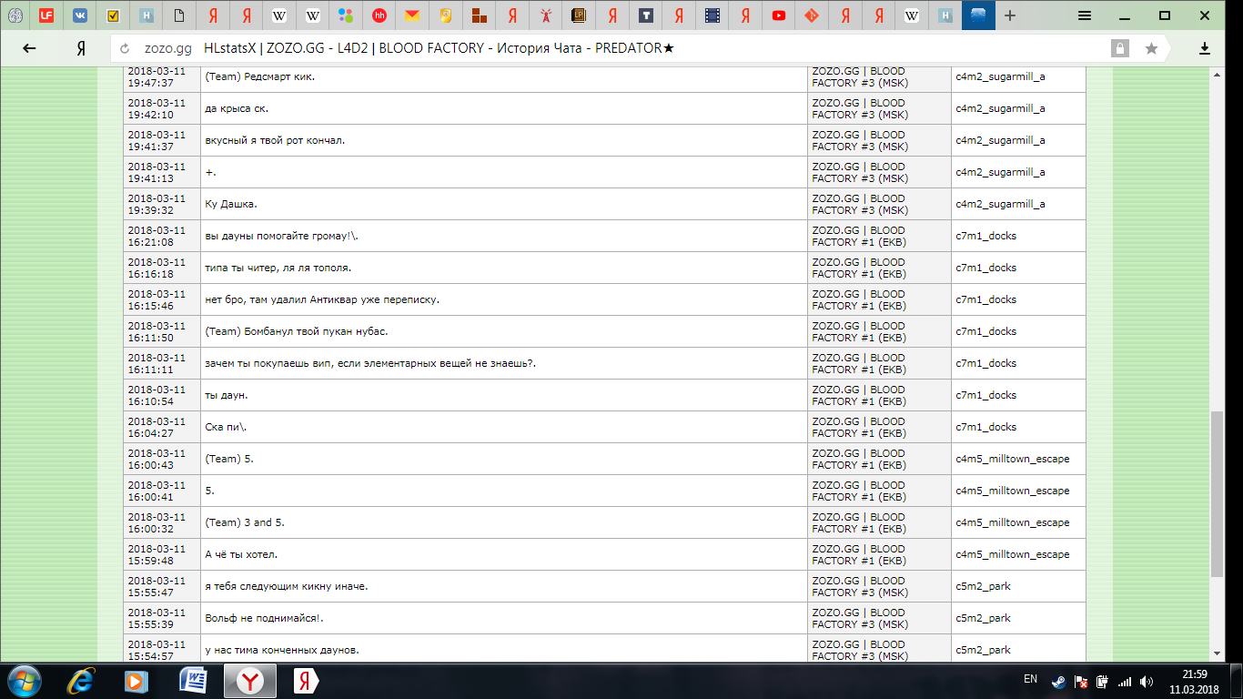Switch to the YouTube tab
The image size is (1243, 699).
click(x=778, y=15)
